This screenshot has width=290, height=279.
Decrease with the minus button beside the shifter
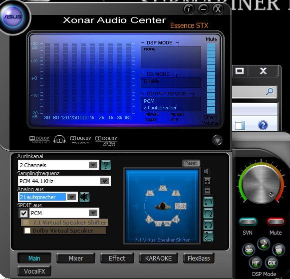click(x=207, y=191)
